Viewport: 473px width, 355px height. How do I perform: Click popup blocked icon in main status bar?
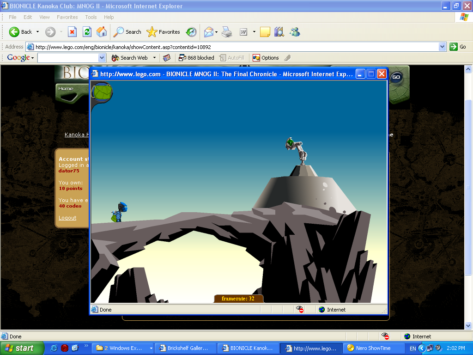coord(385,336)
